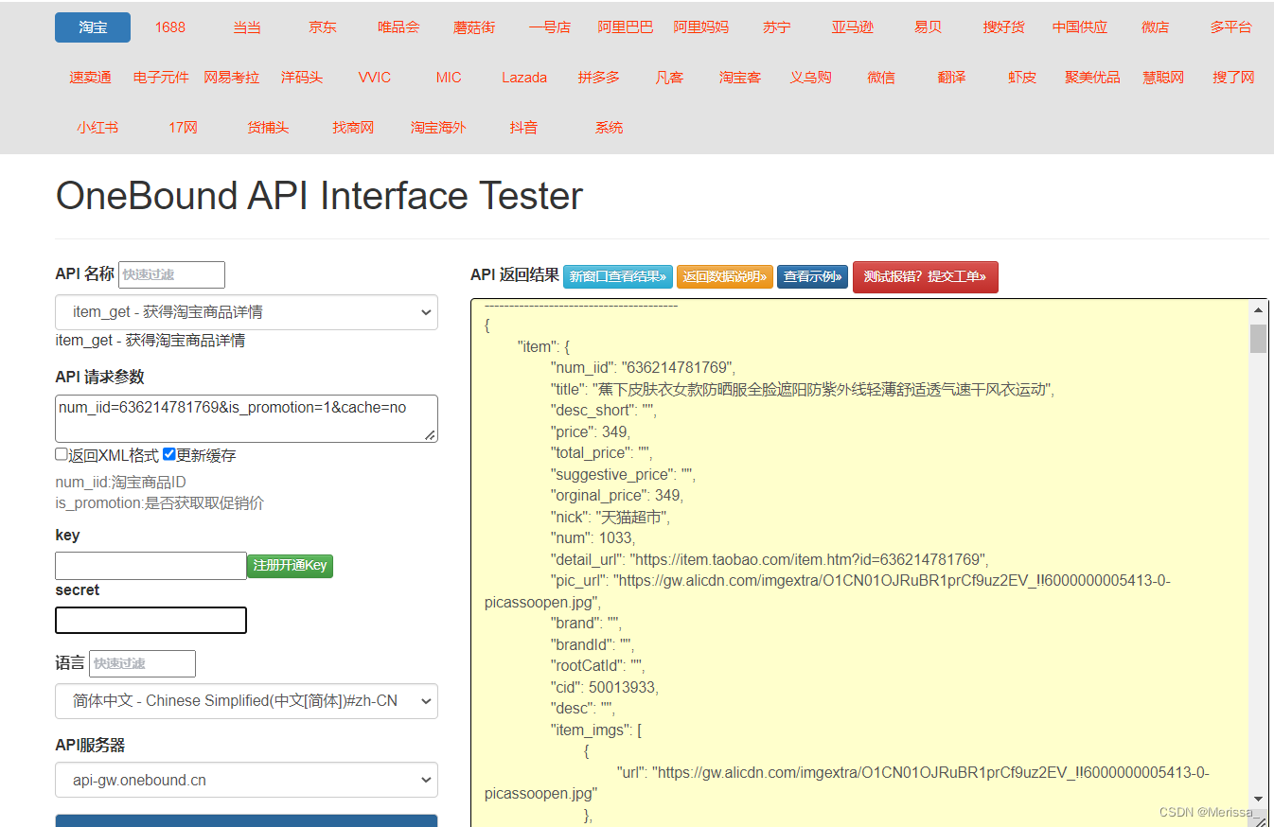Switch to the 拼多多 tab
Screen dimensions: 1274x827
tap(599, 78)
